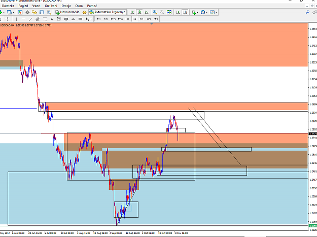The image size is (317, 237).
Task: Click the 4 Sep 00:00 time label
Action: click(x=116, y=233)
